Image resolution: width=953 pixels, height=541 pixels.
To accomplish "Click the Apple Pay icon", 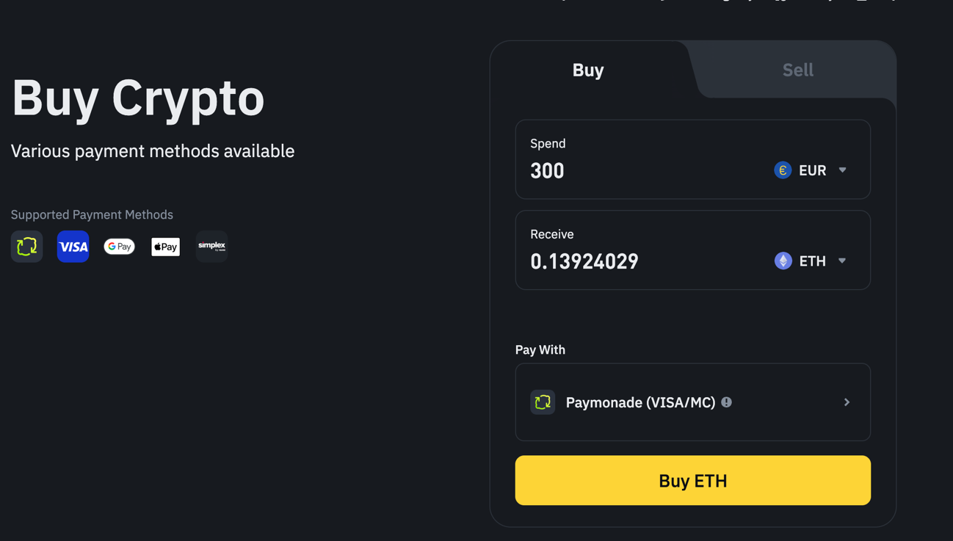I will point(165,247).
